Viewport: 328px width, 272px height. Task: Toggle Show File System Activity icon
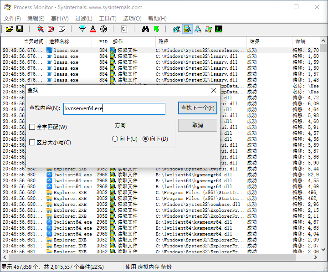click(187, 29)
